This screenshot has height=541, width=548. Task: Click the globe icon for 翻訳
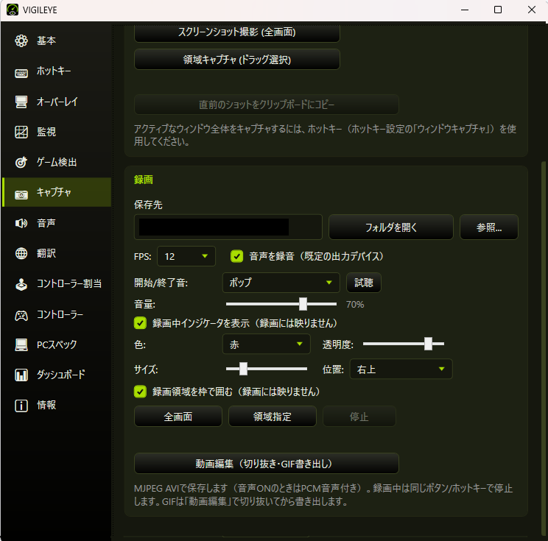[x=21, y=253]
